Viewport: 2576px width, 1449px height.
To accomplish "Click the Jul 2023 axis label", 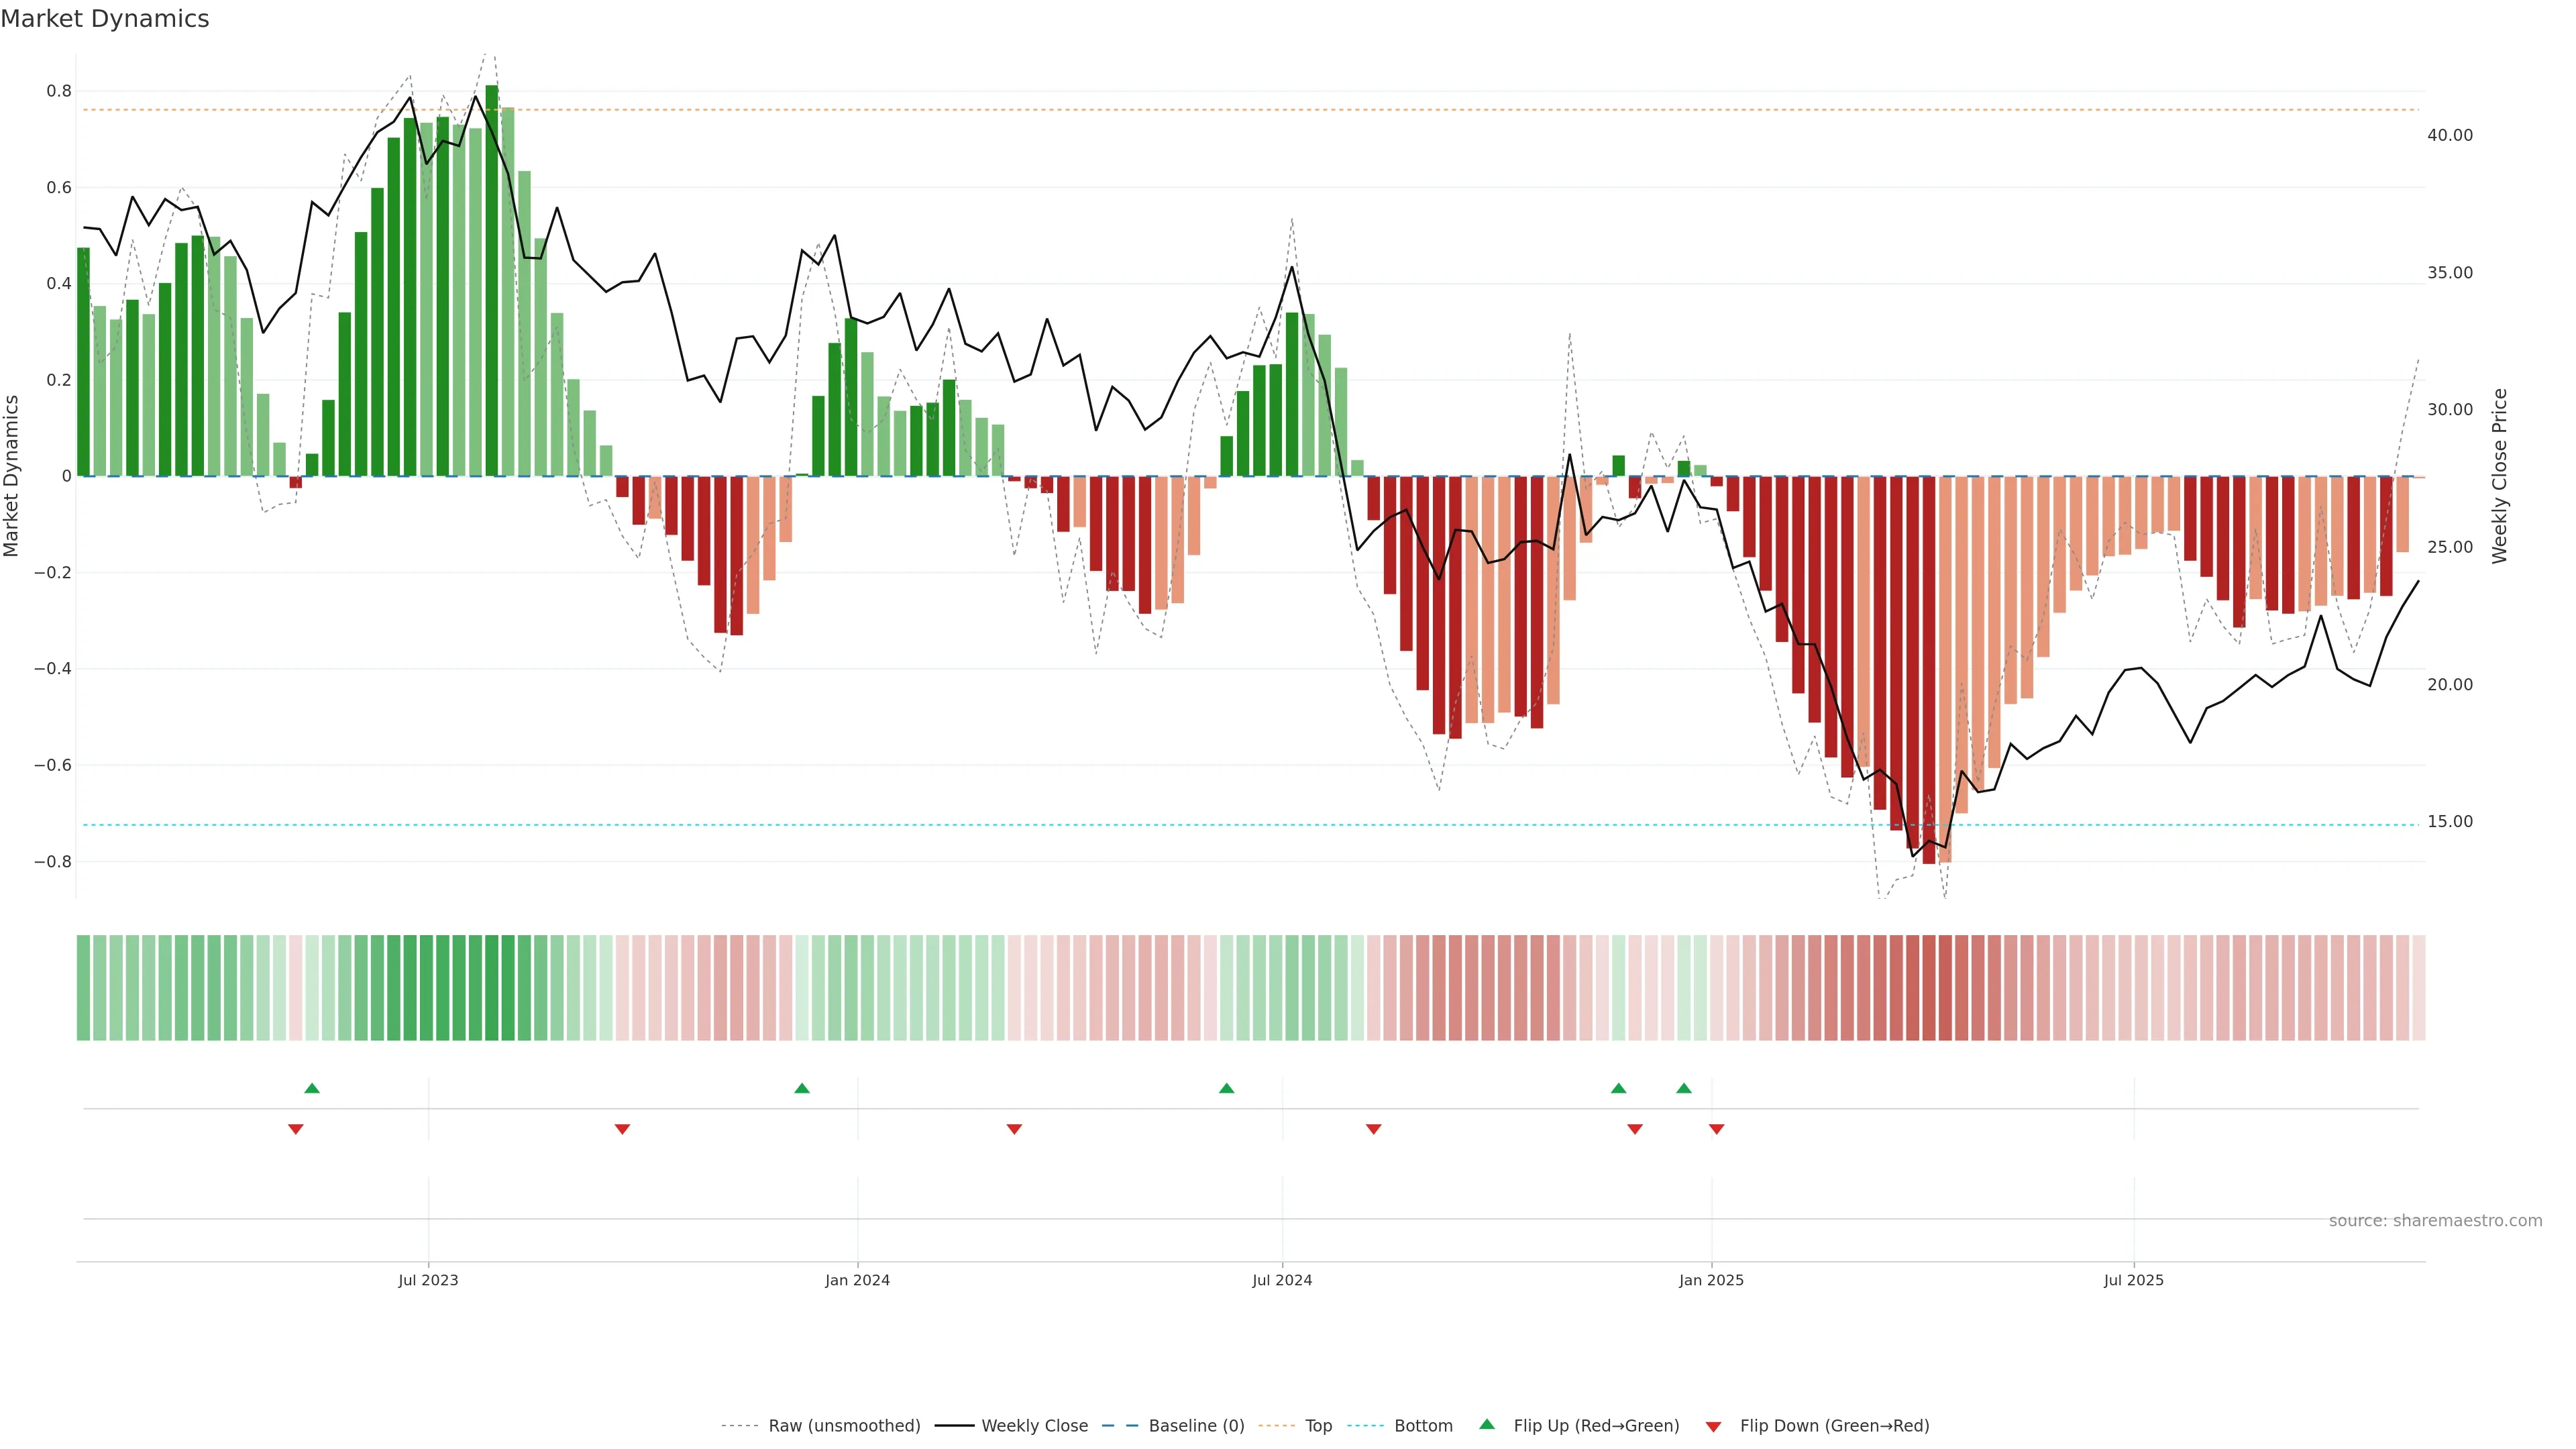I will 428,1280.
